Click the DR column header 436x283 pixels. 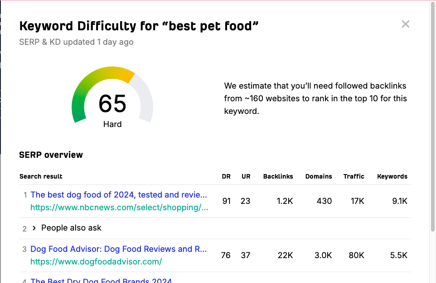226,176
